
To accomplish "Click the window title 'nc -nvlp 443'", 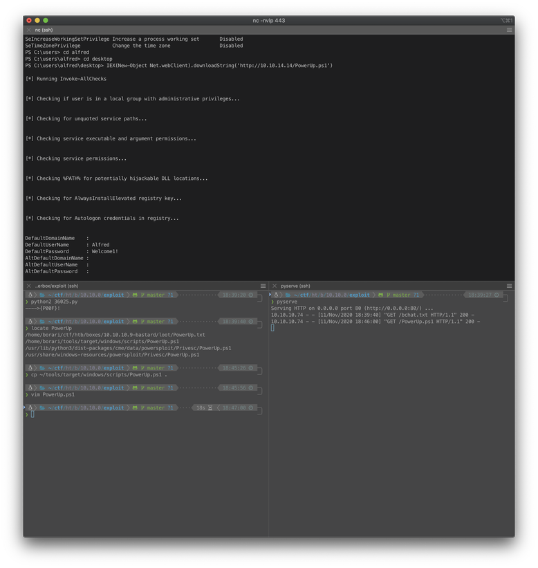I will click(x=268, y=21).
